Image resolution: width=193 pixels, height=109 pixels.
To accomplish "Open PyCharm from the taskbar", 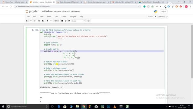I will click(102, 106).
